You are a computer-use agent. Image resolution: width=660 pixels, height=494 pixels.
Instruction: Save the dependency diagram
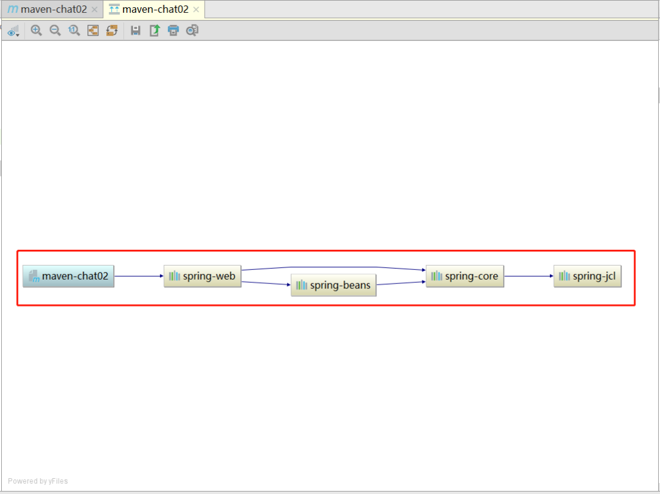point(136,31)
